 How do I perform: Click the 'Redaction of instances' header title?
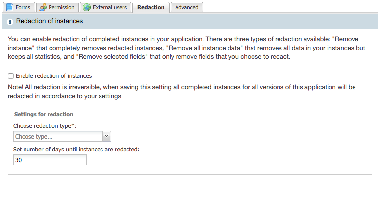[x=50, y=21]
